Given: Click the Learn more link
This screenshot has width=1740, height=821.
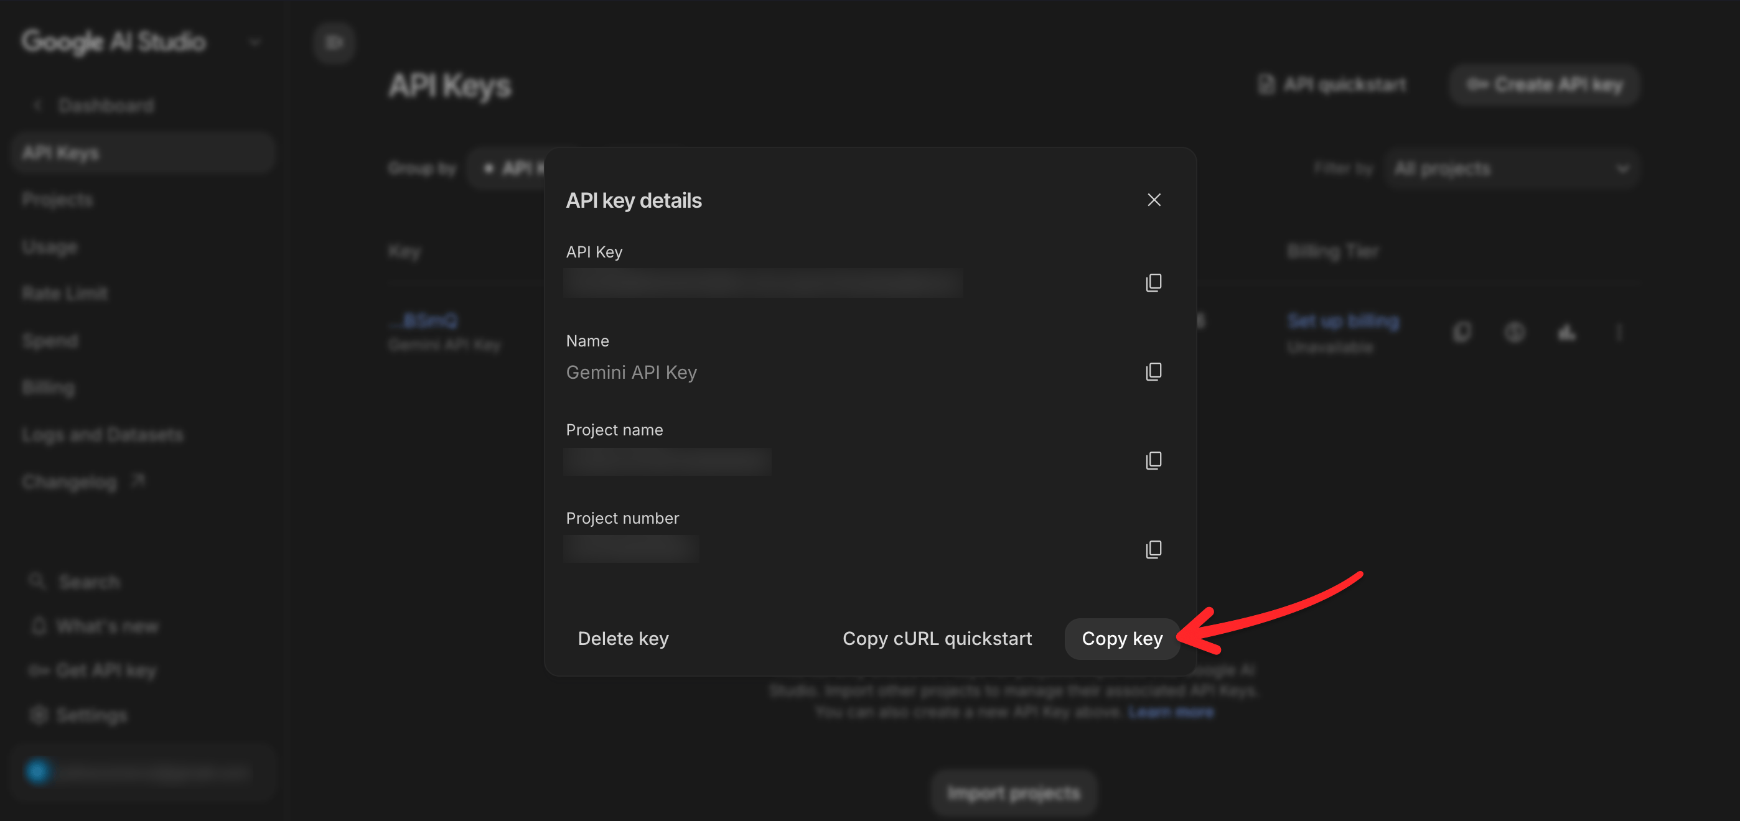Looking at the screenshot, I should coord(1171,712).
